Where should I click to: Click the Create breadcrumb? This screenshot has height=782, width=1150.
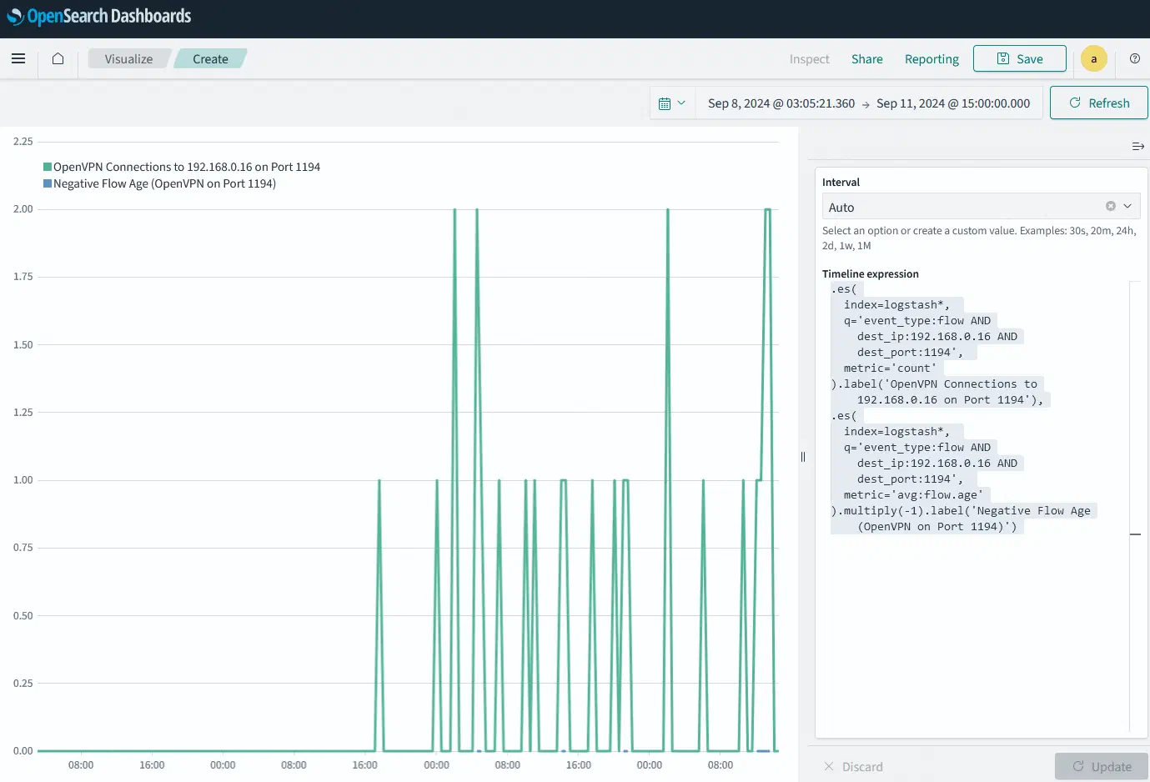click(210, 59)
